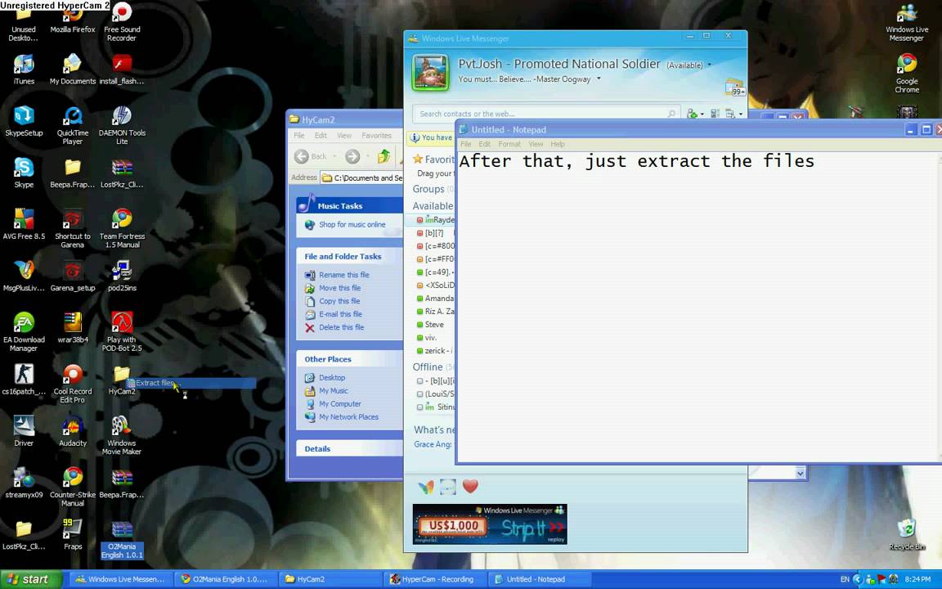The width and height of the screenshot is (942, 589).
Task: Open the EA Download Manager icon
Action: 24,332
